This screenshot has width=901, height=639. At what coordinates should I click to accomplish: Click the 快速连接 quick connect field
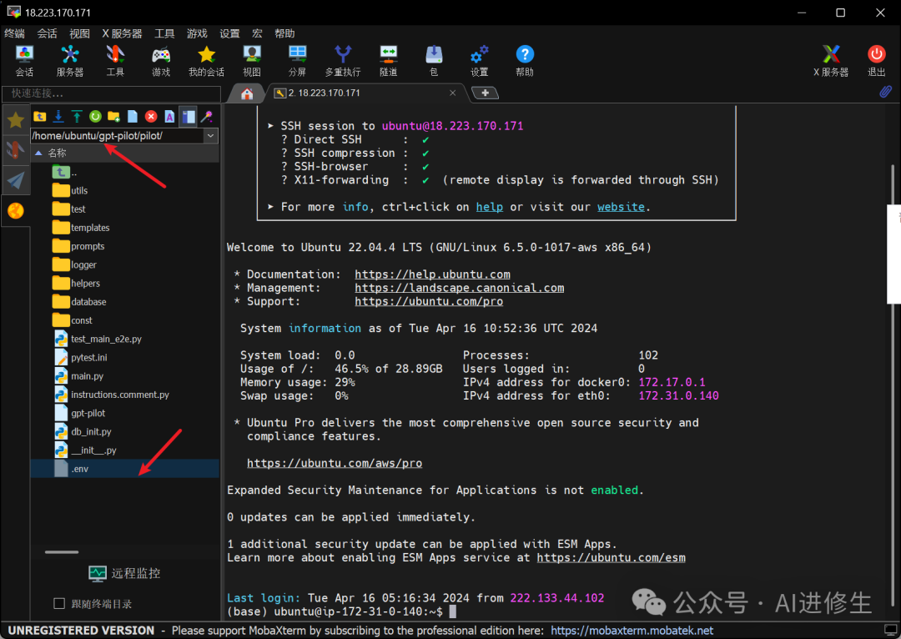point(112,93)
